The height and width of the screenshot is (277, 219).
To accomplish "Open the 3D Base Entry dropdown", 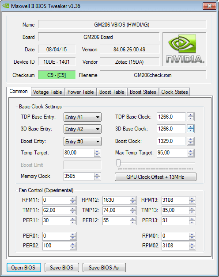I will pyautogui.click(x=82, y=129).
